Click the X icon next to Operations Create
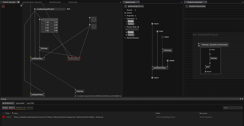This screenshot has height=126, width=244. (126, 21)
